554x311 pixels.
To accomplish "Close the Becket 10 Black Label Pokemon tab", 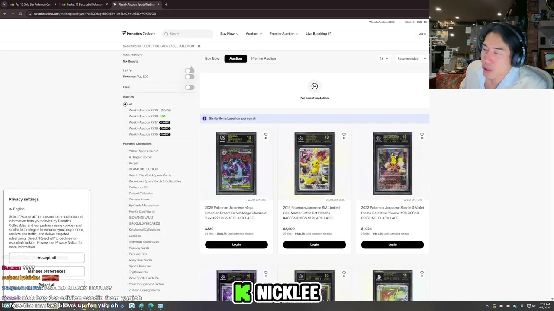I will click(107, 4).
